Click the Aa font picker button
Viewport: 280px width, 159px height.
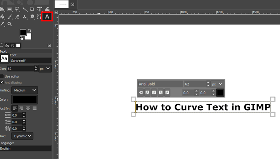(5, 58)
